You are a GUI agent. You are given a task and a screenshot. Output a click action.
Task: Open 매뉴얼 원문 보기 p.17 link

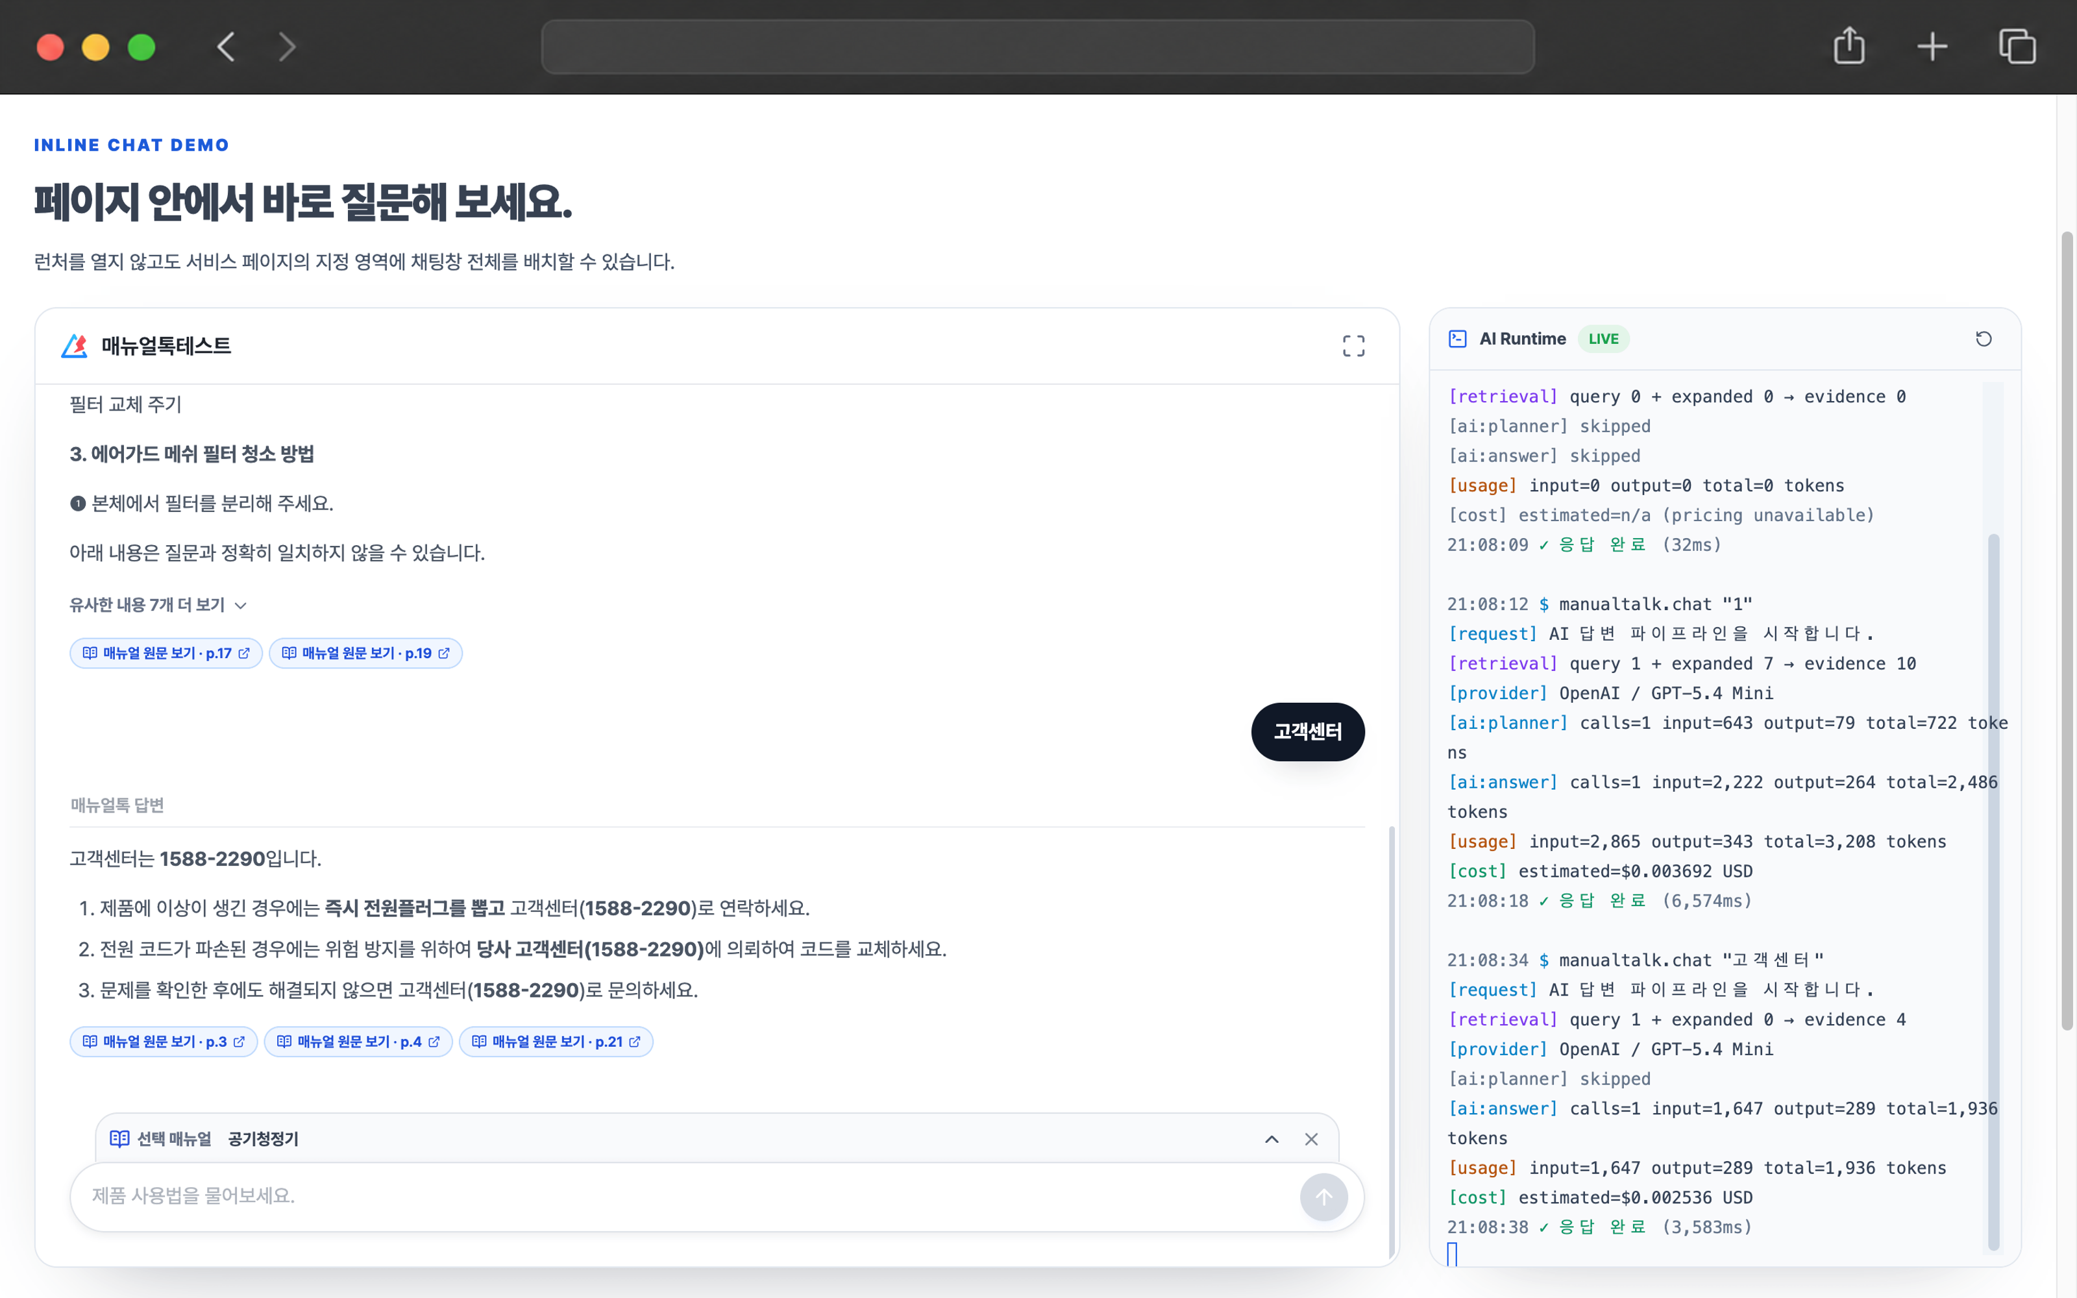tap(166, 654)
